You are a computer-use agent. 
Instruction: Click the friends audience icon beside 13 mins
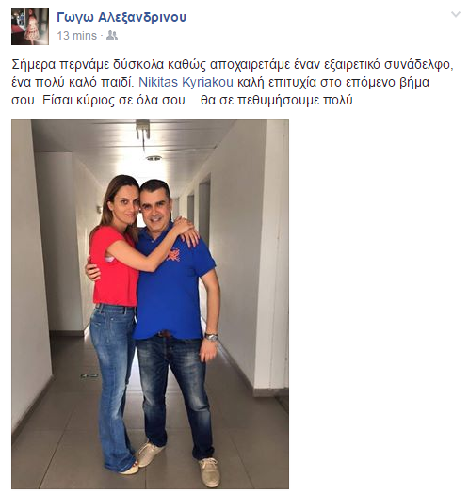[112, 36]
